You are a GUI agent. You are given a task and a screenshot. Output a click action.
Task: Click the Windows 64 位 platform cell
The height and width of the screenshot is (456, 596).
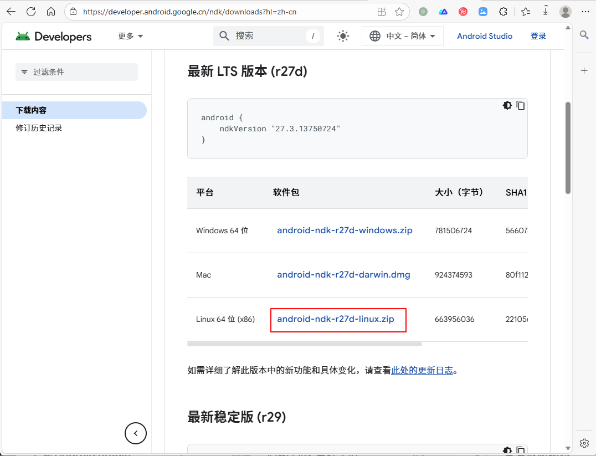[222, 231]
